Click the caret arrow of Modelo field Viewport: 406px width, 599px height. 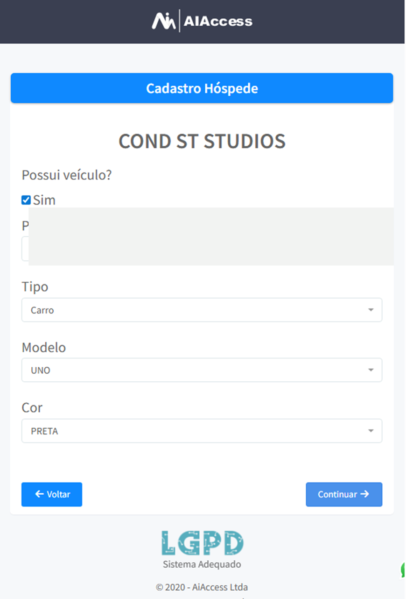coord(371,371)
